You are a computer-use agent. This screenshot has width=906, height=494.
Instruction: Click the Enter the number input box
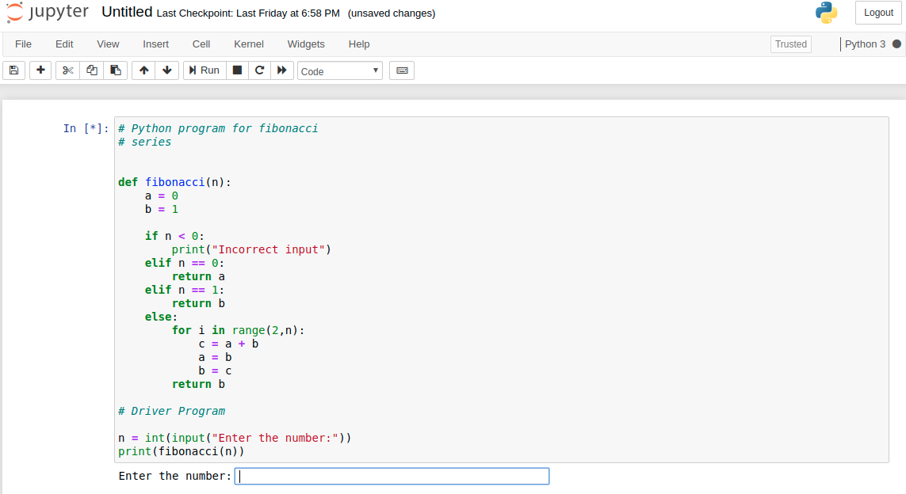tap(392, 476)
